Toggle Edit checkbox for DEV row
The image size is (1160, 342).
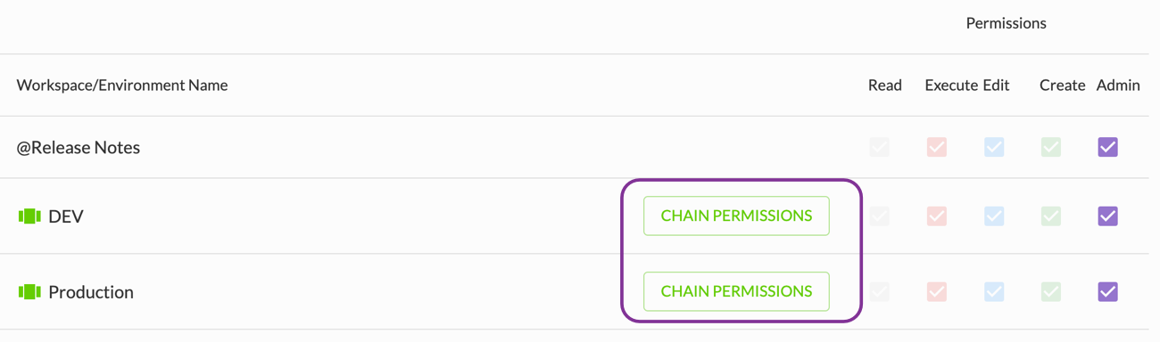(994, 216)
